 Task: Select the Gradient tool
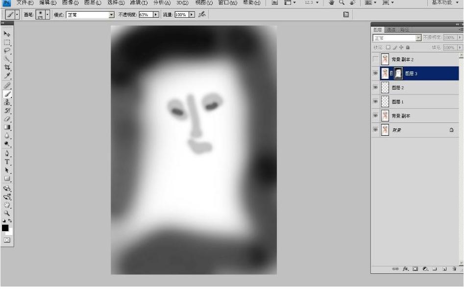[x=7, y=127]
